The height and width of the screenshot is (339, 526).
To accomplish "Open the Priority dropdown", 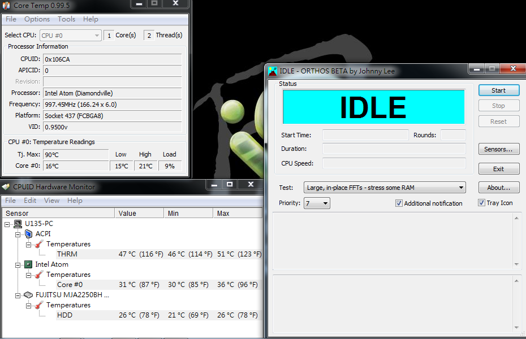I will point(317,203).
